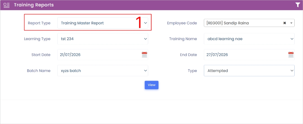Open the Training Name dropdown
This screenshot has width=303, height=124.
click(249, 39)
